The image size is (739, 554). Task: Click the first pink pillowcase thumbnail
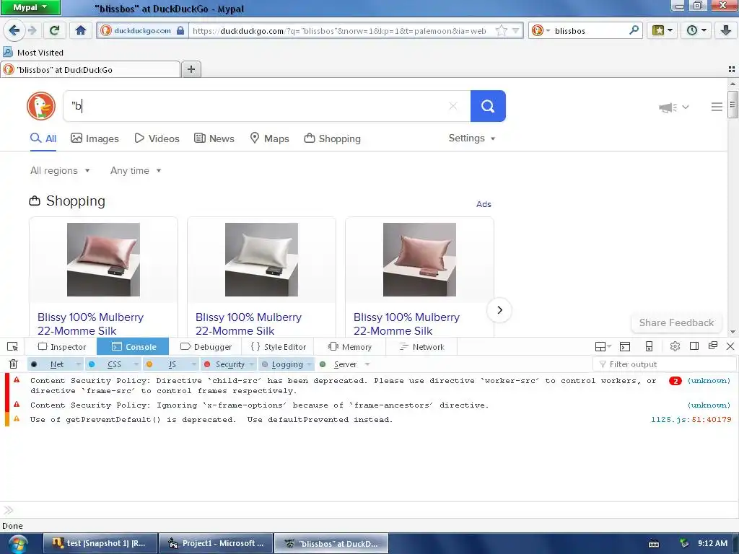tap(103, 260)
